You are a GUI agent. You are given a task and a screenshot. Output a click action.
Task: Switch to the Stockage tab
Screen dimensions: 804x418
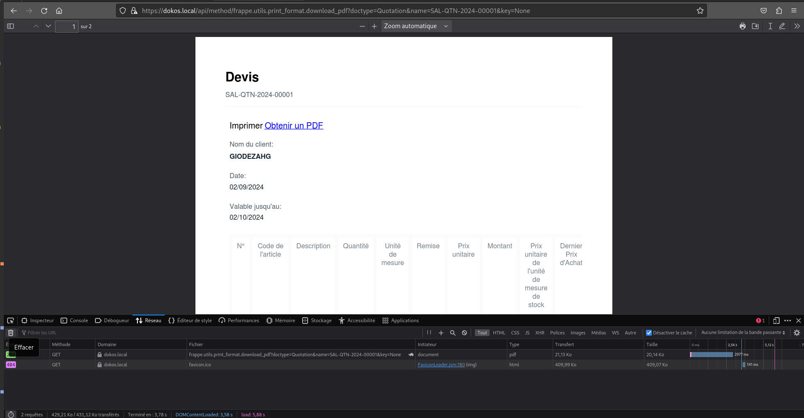[x=317, y=321]
